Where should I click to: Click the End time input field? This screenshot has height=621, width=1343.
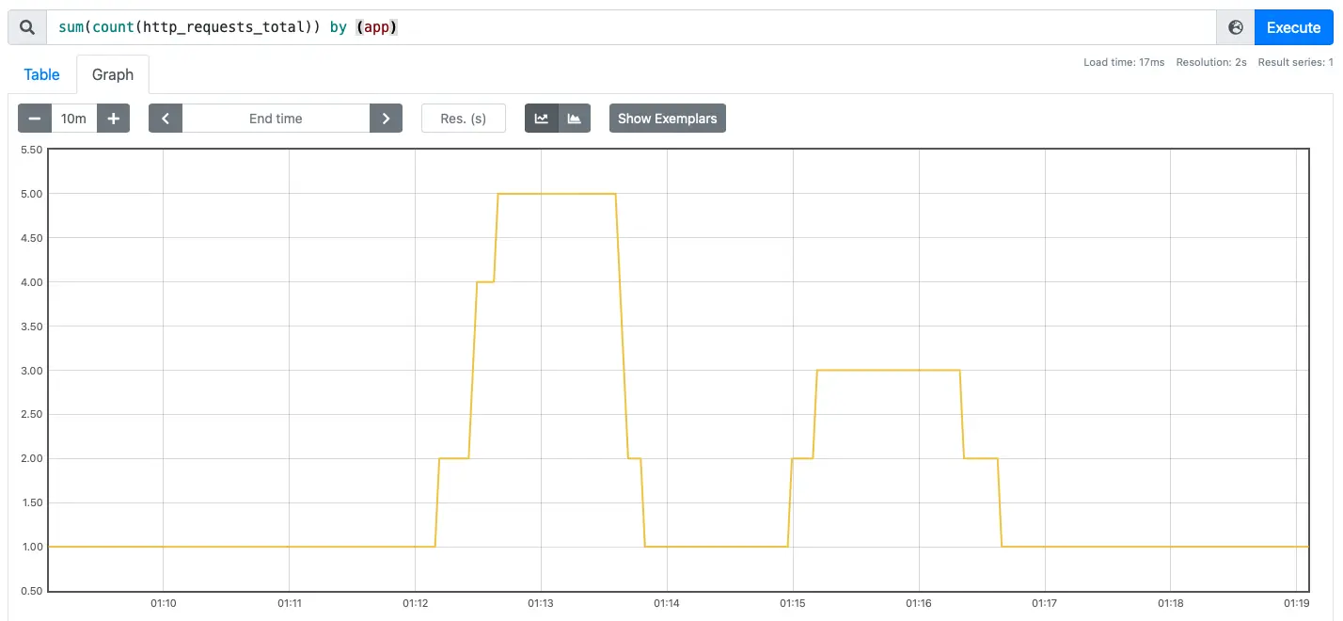[x=276, y=119]
